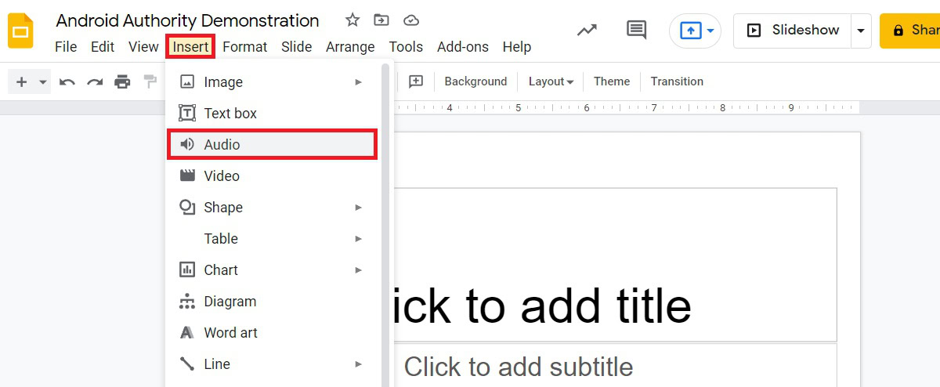Open the Format menu

[x=245, y=47]
